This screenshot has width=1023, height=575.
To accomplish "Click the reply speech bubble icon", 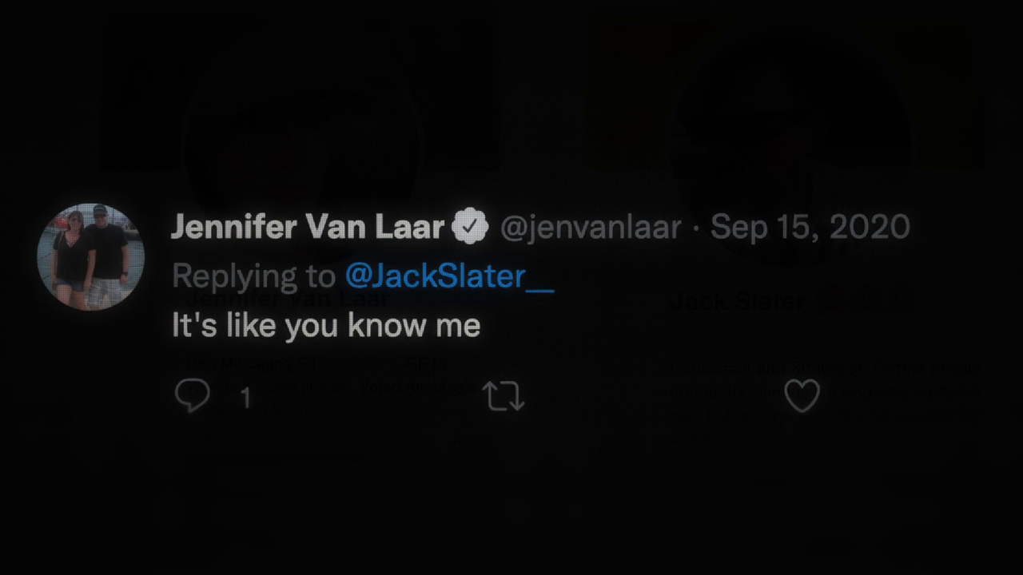I will pos(192,395).
